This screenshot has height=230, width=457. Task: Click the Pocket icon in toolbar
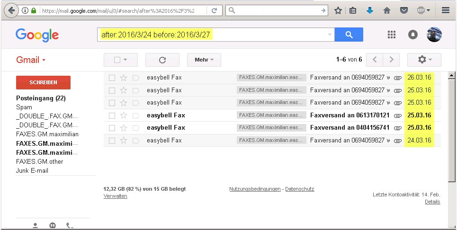click(403, 11)
